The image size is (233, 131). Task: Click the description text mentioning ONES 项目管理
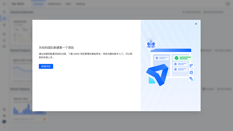85,56
